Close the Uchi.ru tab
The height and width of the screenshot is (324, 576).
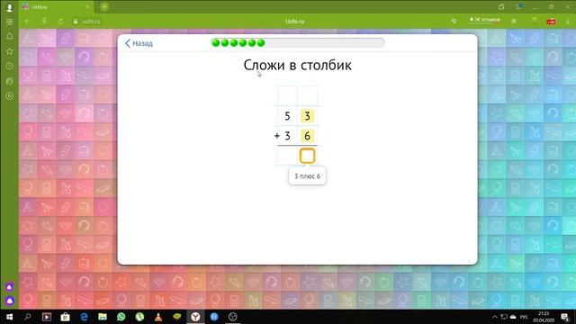(88, 7)
